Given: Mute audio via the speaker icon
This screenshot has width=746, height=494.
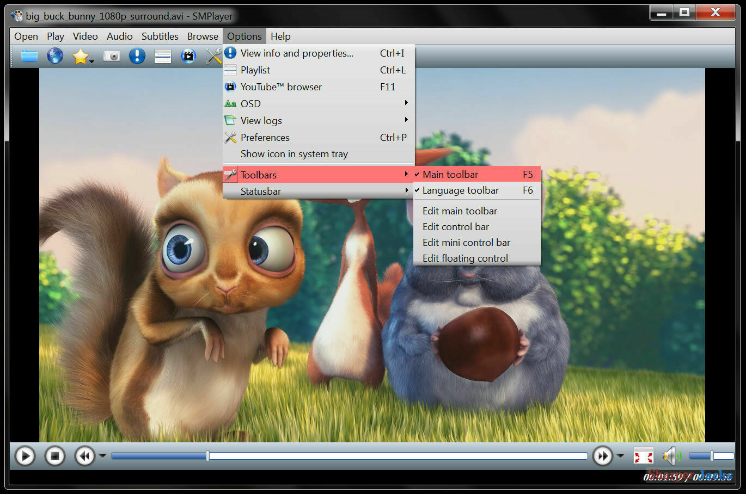Looking at the screenshot, I should (671, 456).
